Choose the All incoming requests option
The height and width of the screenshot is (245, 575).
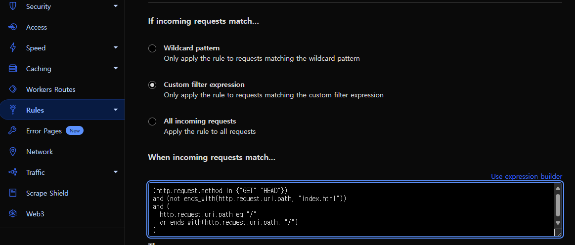(152, 121)
